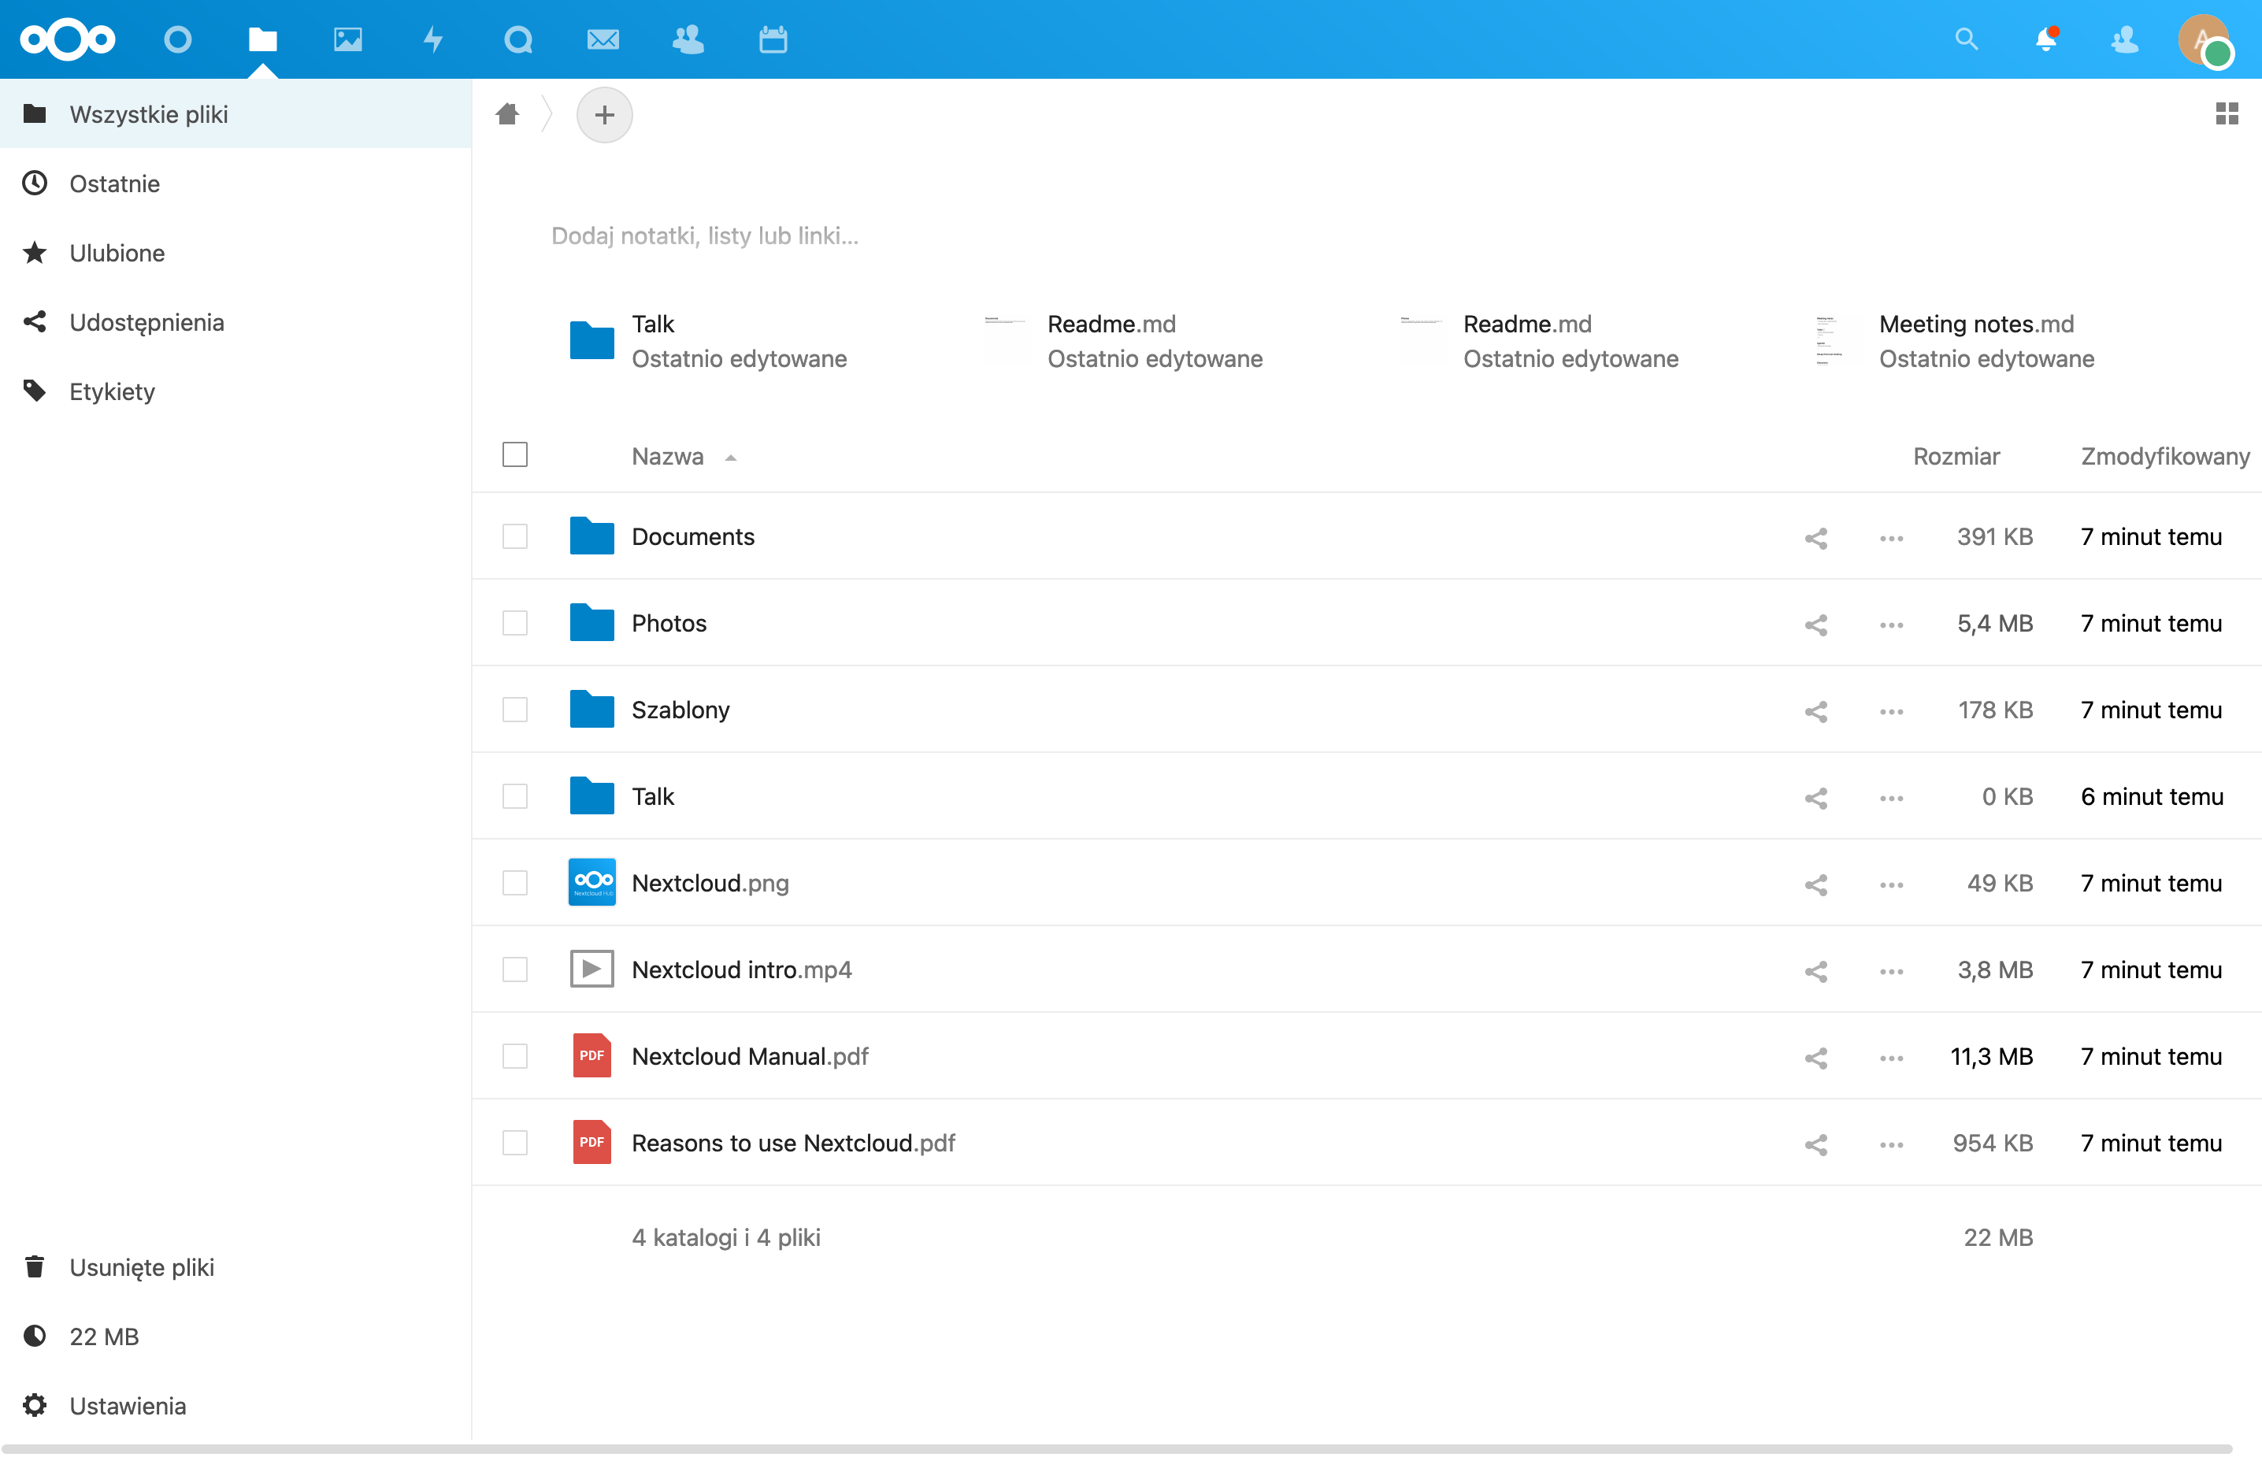This screenshot has width=2262, height=1457.
Task: Select the Photos folder checkbox
Action: coord(514,622)
